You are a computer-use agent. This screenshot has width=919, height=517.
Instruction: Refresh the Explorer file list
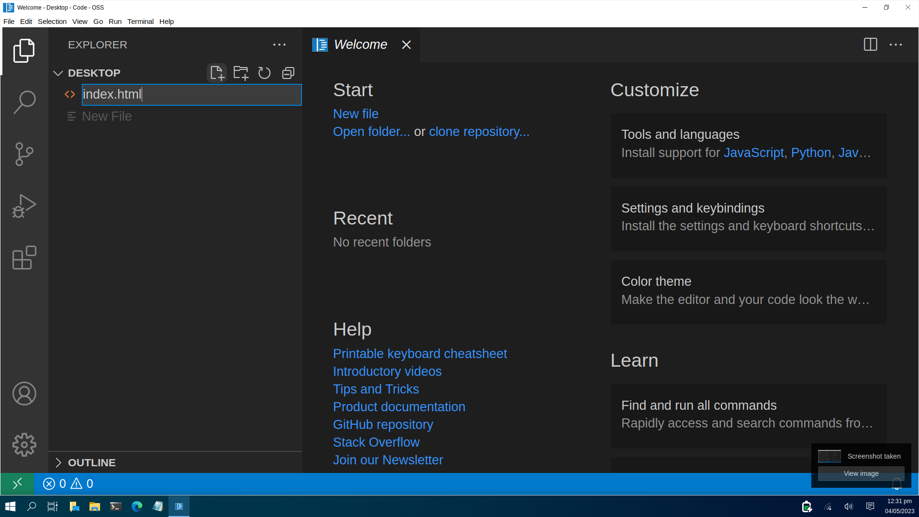tap(264, 73)
